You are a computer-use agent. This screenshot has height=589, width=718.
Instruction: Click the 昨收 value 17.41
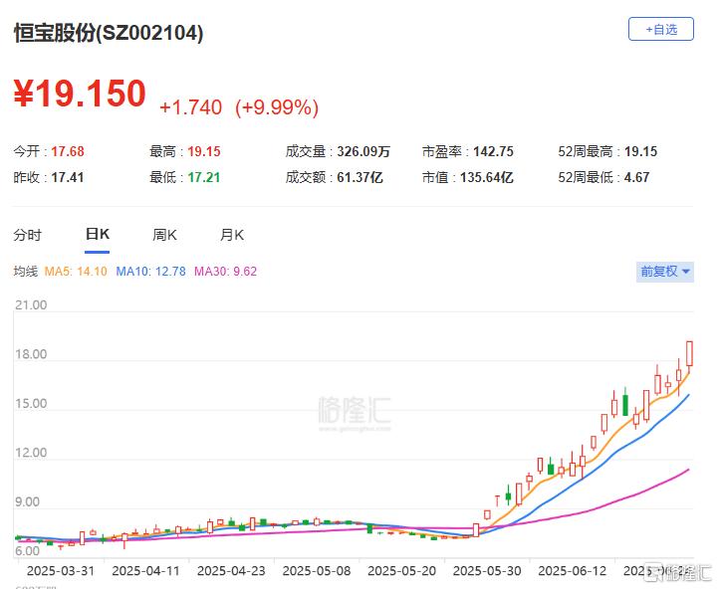coord(68,177)
